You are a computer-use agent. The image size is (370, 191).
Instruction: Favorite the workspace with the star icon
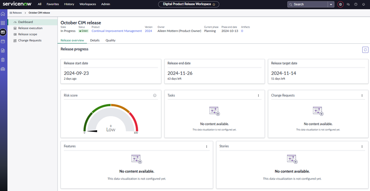214,4
